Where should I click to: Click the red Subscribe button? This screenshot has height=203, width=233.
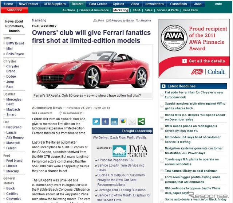point(15,10)
